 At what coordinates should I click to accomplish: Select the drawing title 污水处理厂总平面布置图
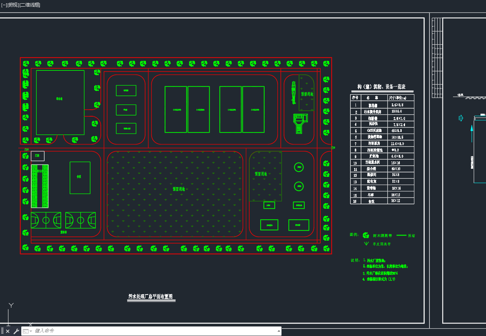click(151, 296)
